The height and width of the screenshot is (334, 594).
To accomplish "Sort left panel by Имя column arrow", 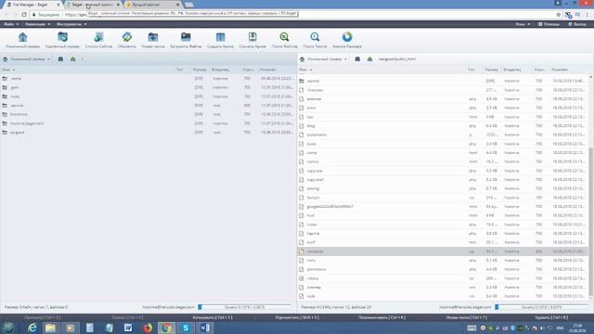I will 14,71.
